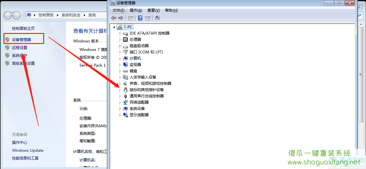This screenshot has width=366, height=169.
Task: Go to 控制面板主页
Action: tap(23, 28)
